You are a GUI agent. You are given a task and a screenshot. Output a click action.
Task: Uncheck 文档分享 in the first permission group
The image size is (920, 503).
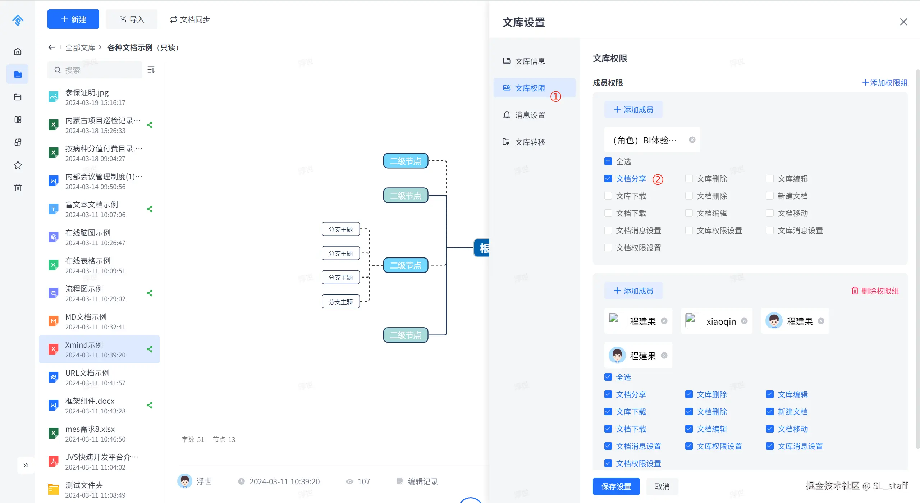coord(608,178)
